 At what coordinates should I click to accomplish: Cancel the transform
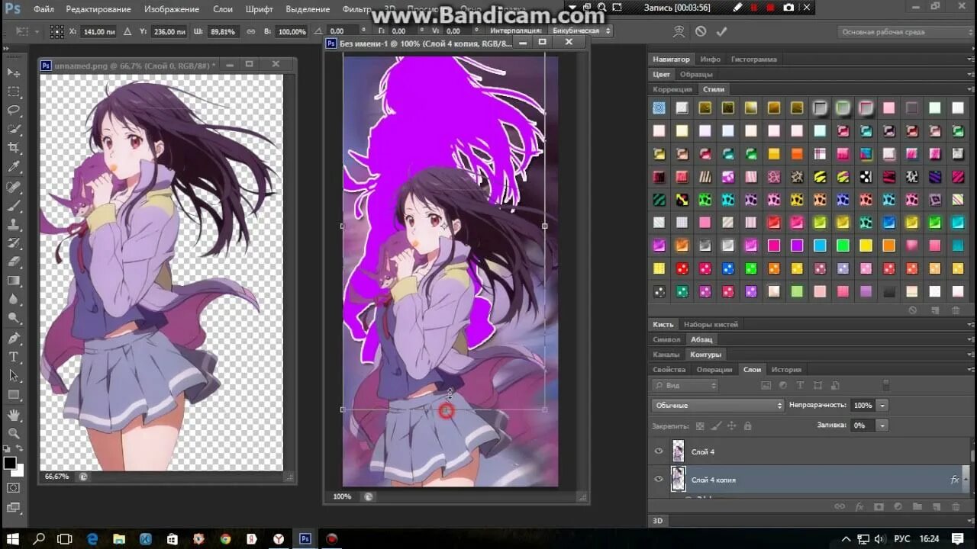point(701,31)
